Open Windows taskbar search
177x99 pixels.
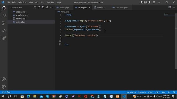pos(9,97)
